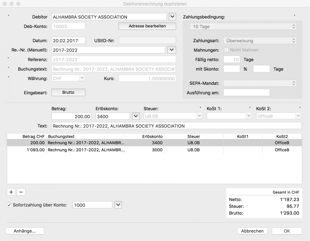Click the Datum field
Viewport: 310px width, 241px height.
(x=68, y=41)
